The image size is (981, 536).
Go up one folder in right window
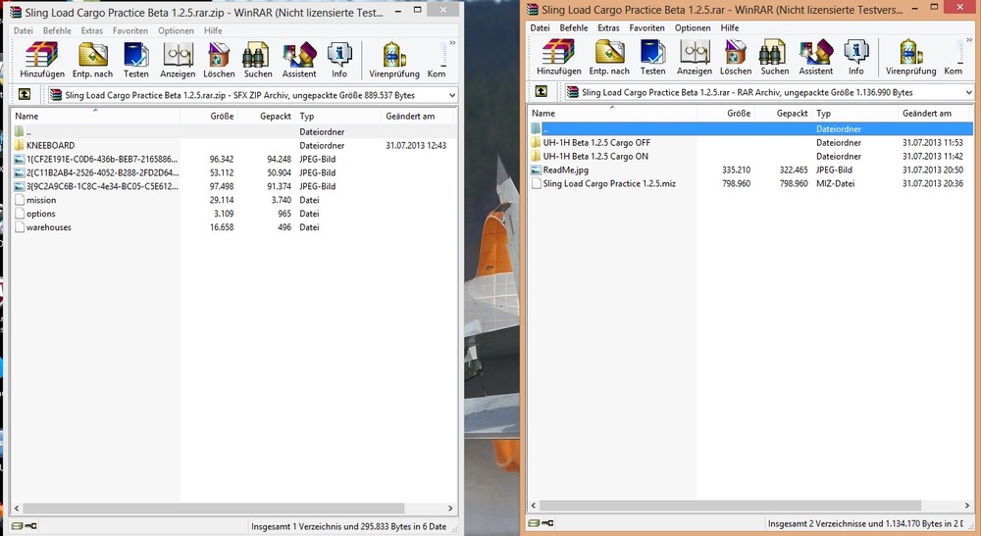click(542, 91)
